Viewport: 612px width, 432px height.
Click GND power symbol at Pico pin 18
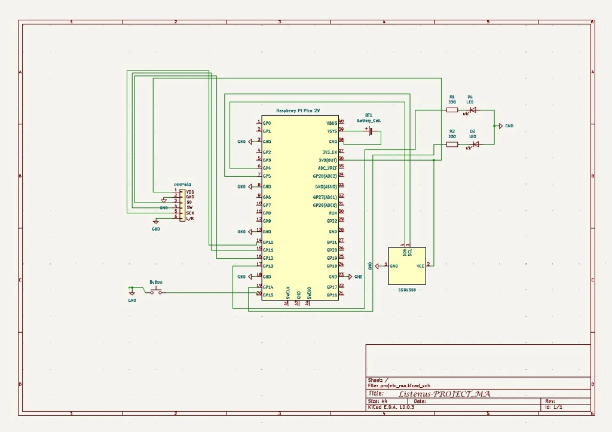click(250, 277)
